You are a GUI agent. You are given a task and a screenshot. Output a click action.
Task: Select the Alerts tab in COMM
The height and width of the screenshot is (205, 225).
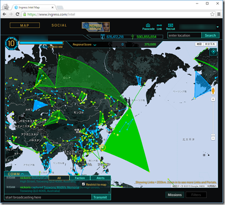click(x=100, y=178)
